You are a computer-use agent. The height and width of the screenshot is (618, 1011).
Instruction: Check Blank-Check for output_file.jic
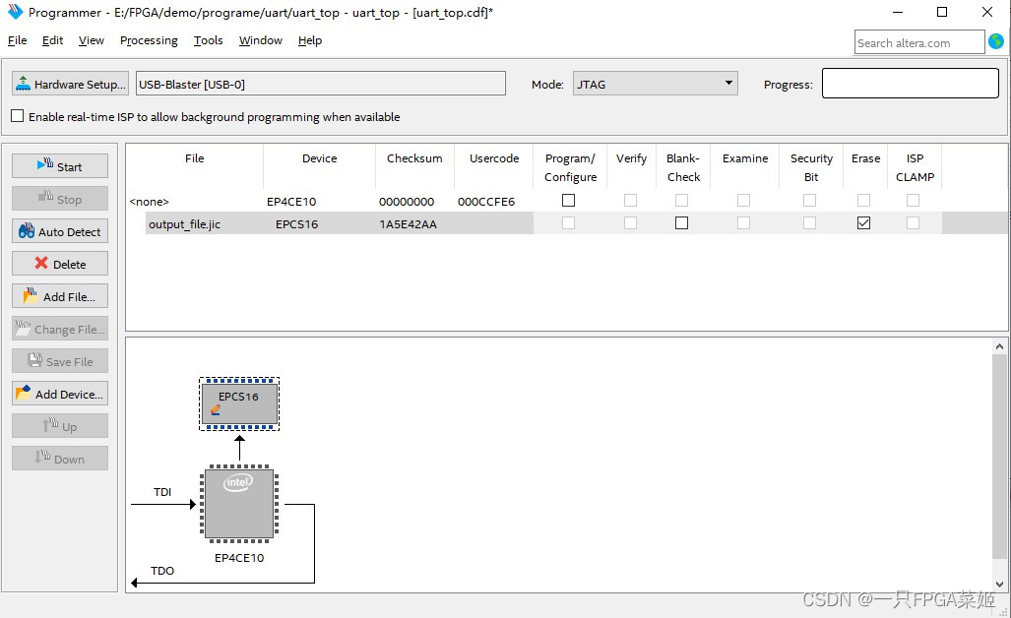(681, 223)
